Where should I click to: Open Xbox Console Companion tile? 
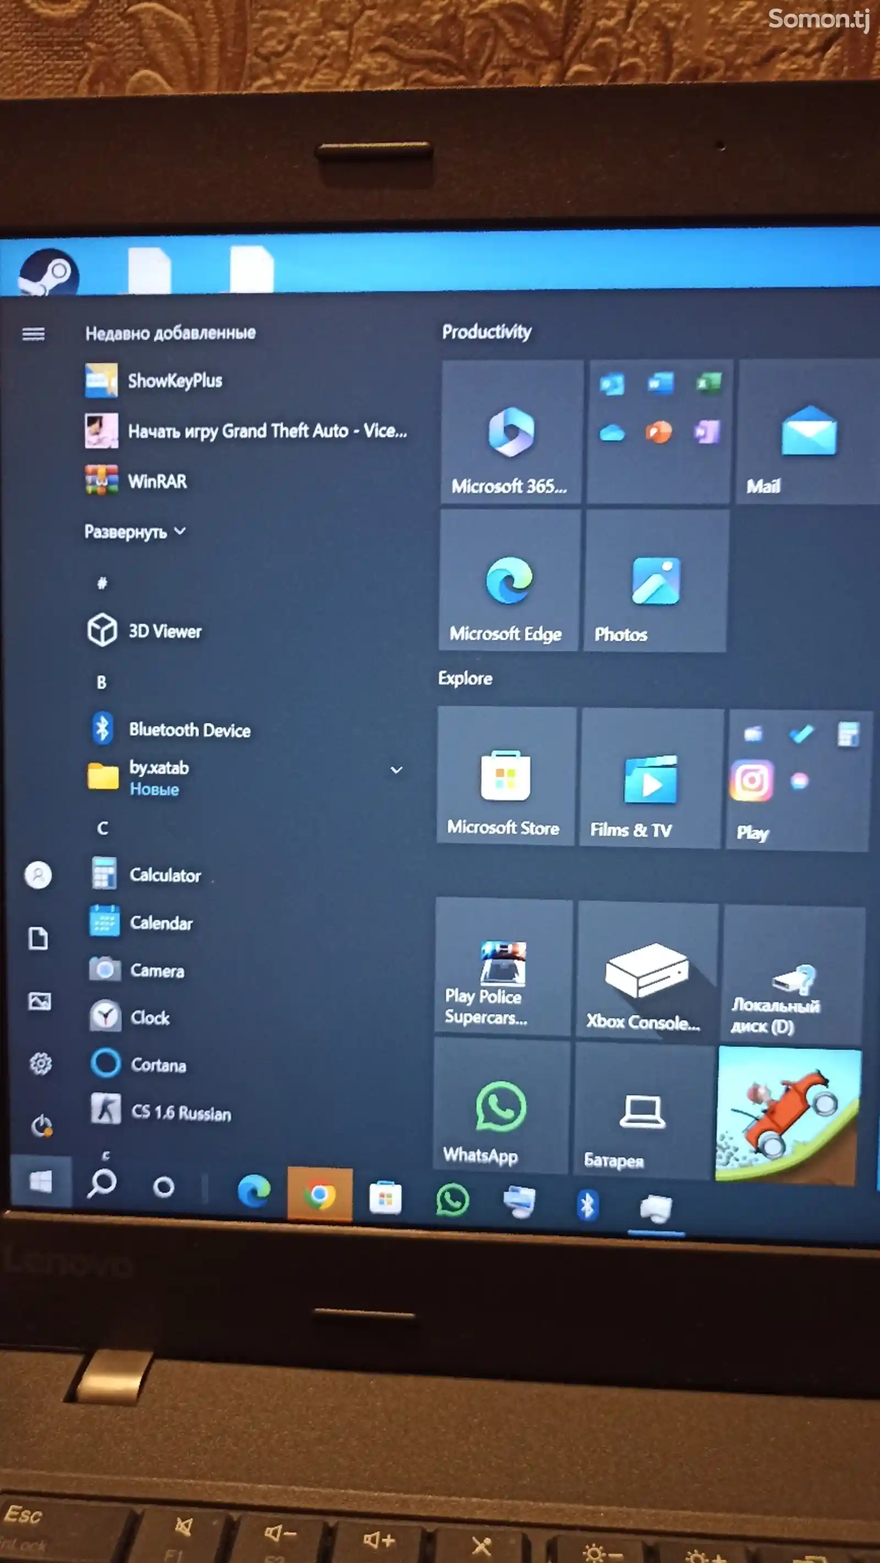pos(646,972)
